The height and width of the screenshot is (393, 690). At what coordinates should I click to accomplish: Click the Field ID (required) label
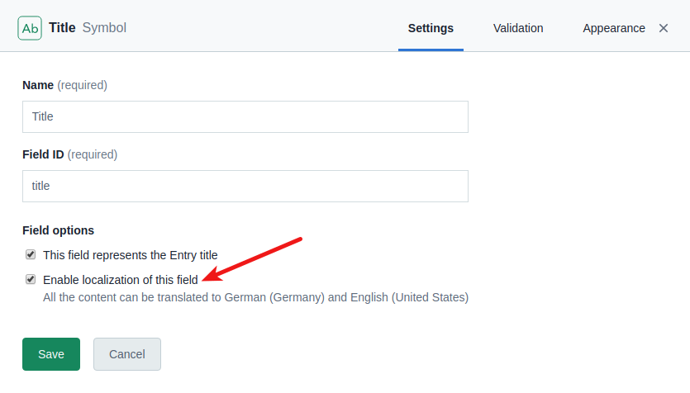(x=70, y=154)
